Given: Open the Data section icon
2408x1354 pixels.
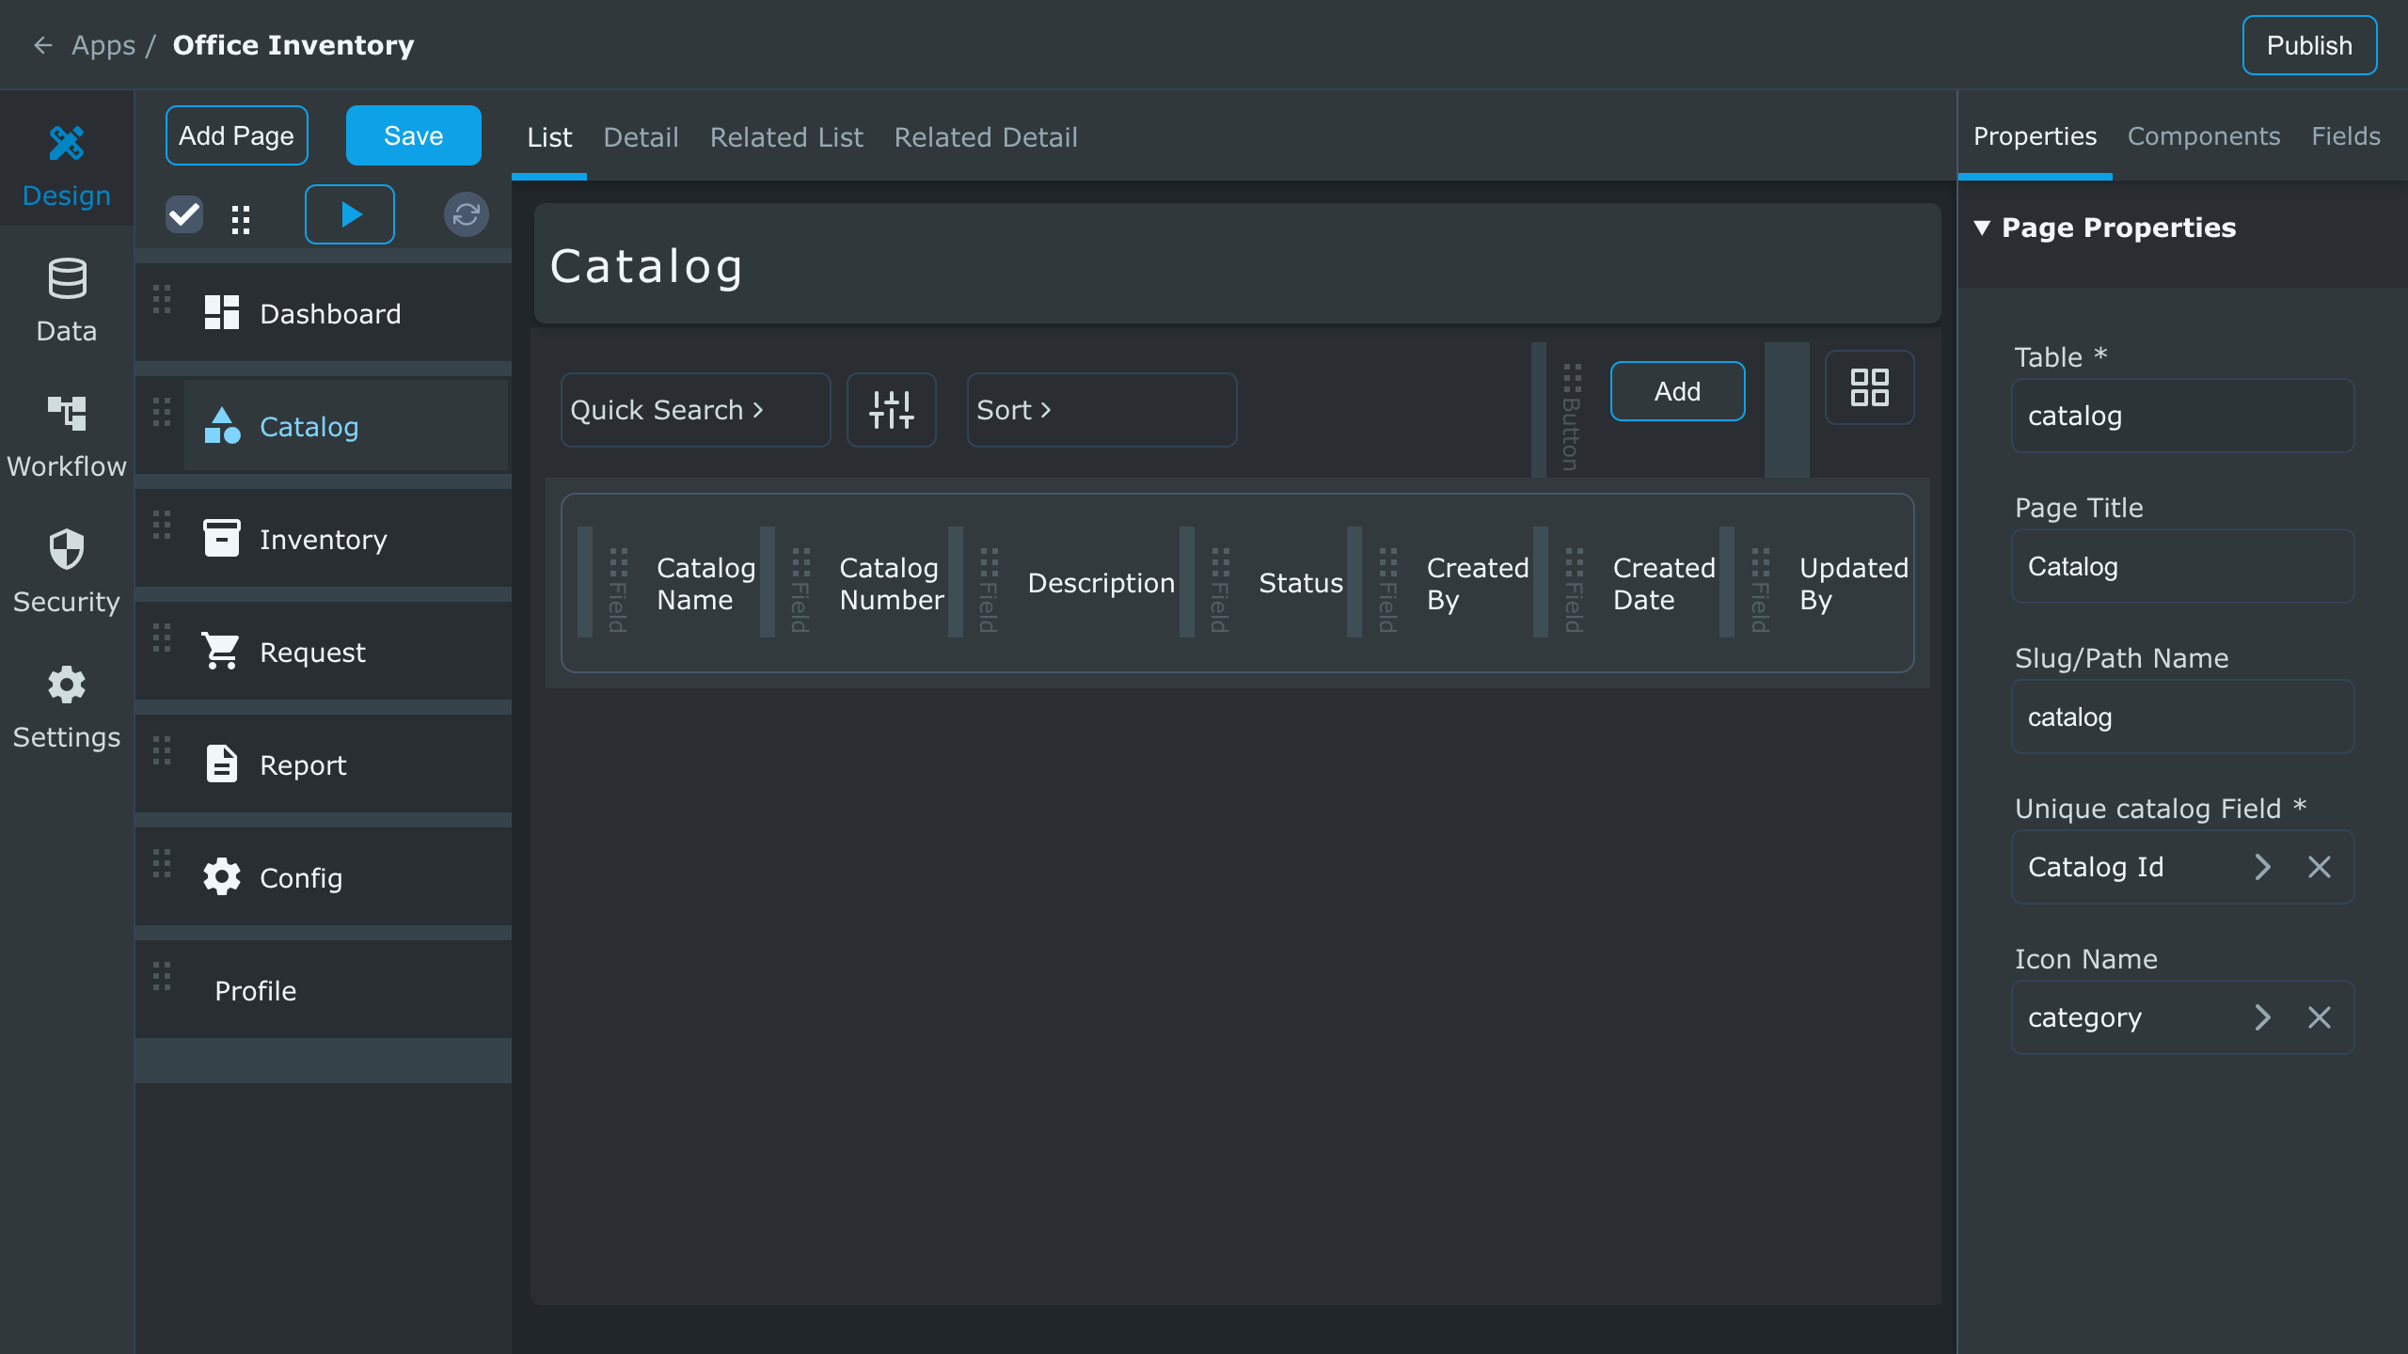Looking at the screenshot, I should click(66, 279).
